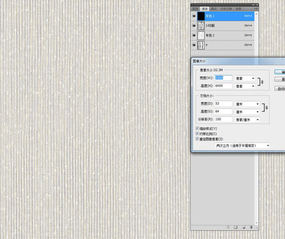The height and width of the screenshot is (239, 285).
Task: Select the 通道 (Channels) tab
Action: pyautogui.click(x=204, y=9)
